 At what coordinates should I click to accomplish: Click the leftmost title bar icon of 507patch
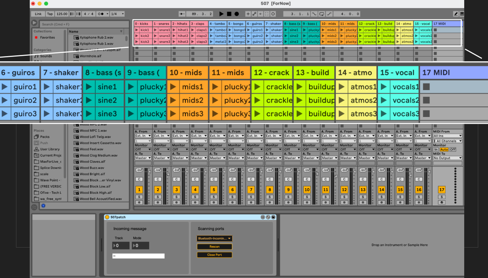click(x=263, y=217)
